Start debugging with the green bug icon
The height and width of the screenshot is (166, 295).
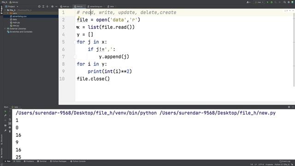pyautogui.click(x=271, y=2)
